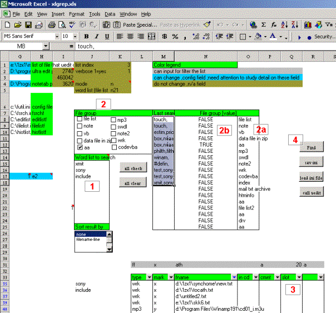Viewport: 336px width, 313px height.
Task: Open the Data menu
Action: 110,13
